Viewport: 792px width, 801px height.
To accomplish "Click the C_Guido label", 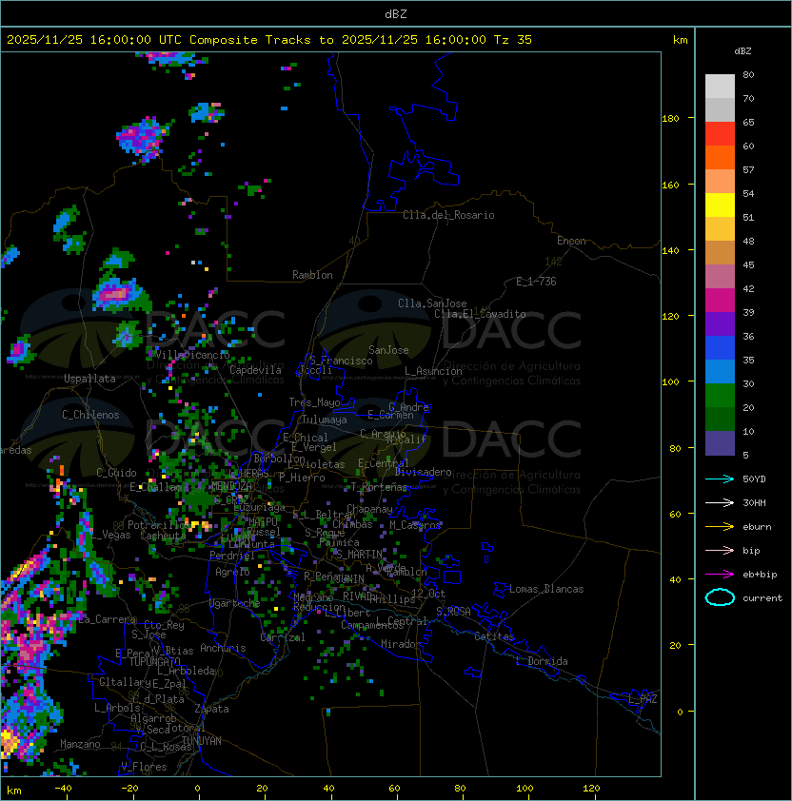I will 116,473.
